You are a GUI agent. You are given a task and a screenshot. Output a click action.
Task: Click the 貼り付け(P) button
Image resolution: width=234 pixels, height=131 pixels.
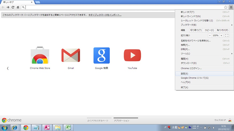coord(222,30)
